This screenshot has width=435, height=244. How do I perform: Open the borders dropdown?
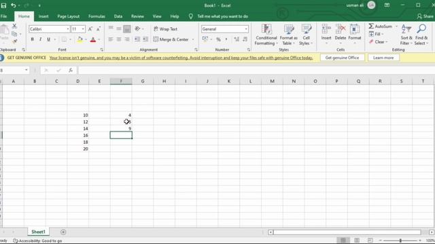[70, 39]
